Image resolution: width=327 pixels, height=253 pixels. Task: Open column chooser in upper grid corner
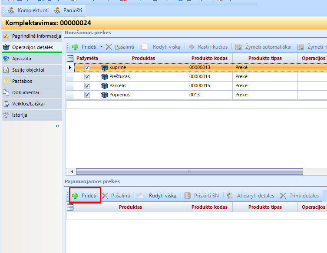(x=70, y=58)
